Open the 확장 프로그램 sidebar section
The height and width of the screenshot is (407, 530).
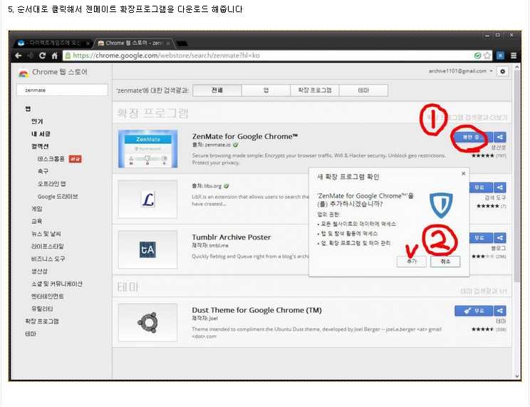click(42, 321)
